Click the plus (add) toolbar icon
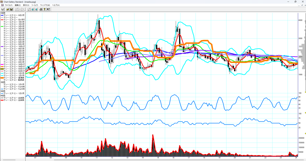Viewport: 306px width, 161px height. [20, 9]
